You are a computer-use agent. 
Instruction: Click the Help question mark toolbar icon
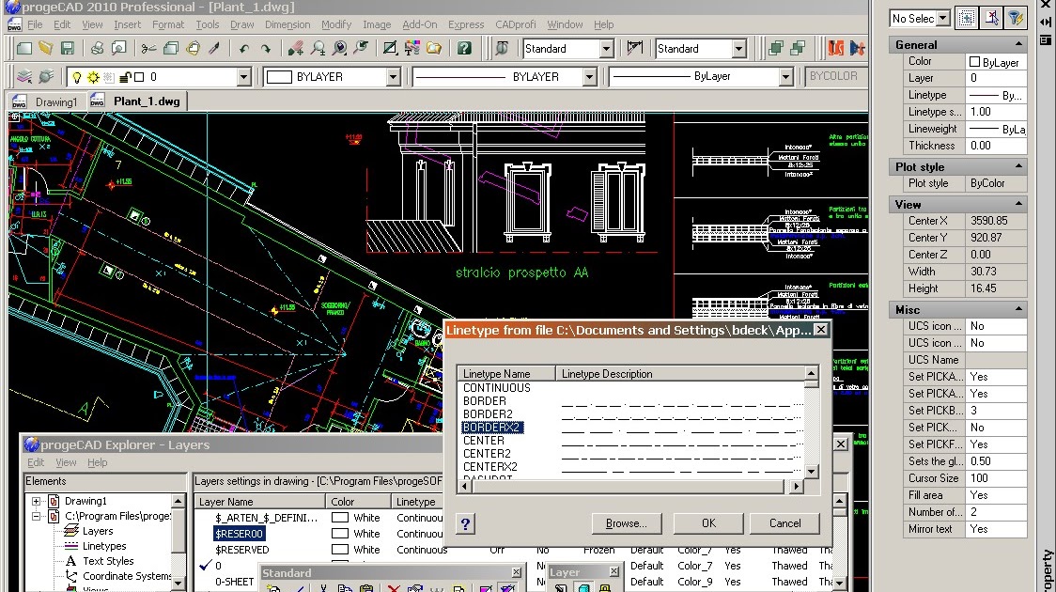click(464, 49)
